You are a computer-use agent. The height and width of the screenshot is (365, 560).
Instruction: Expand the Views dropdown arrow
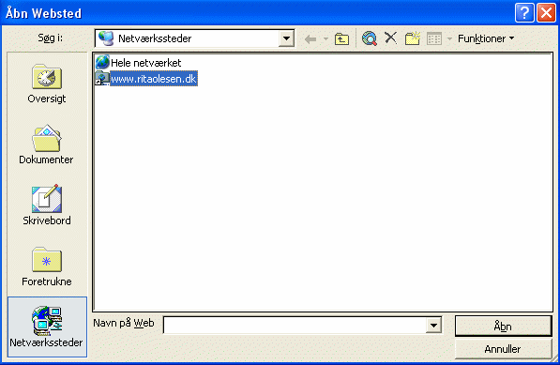tap(449, 38)
